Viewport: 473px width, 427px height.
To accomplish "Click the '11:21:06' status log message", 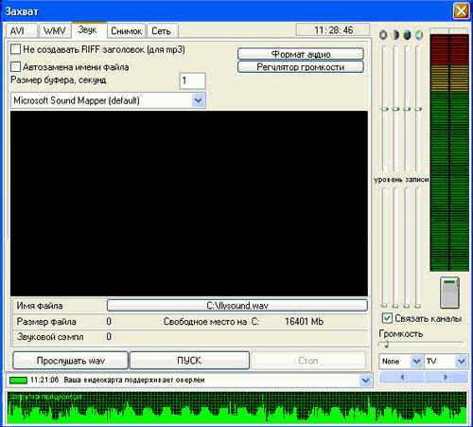I will pyautogui.click(x=117, y=380).
